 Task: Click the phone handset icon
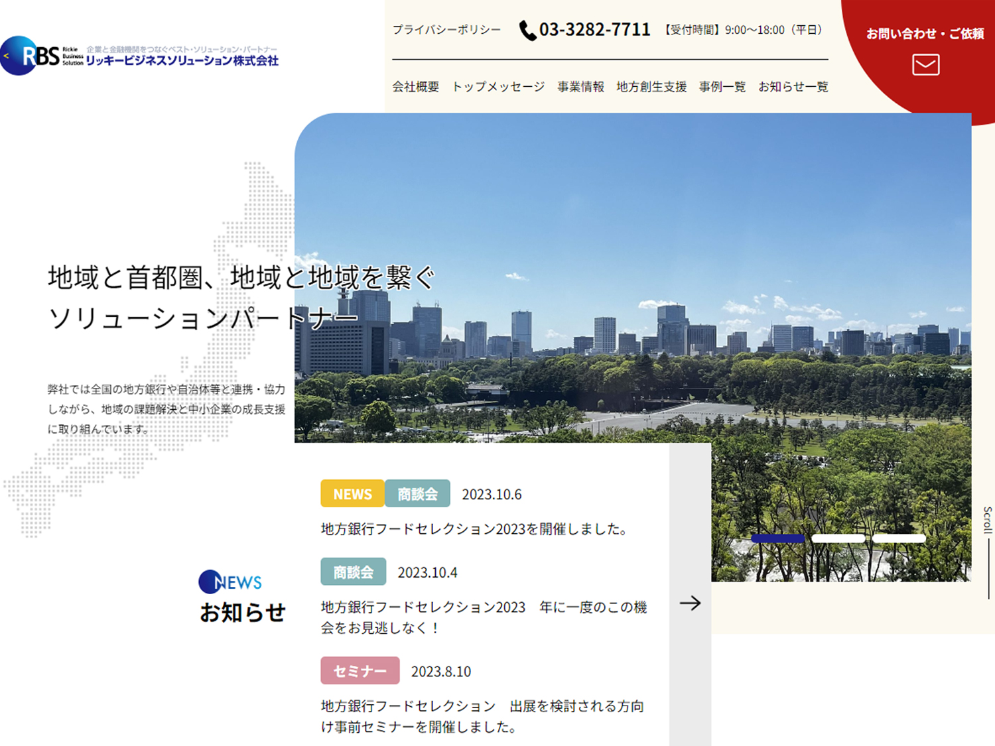click(527, 31)
